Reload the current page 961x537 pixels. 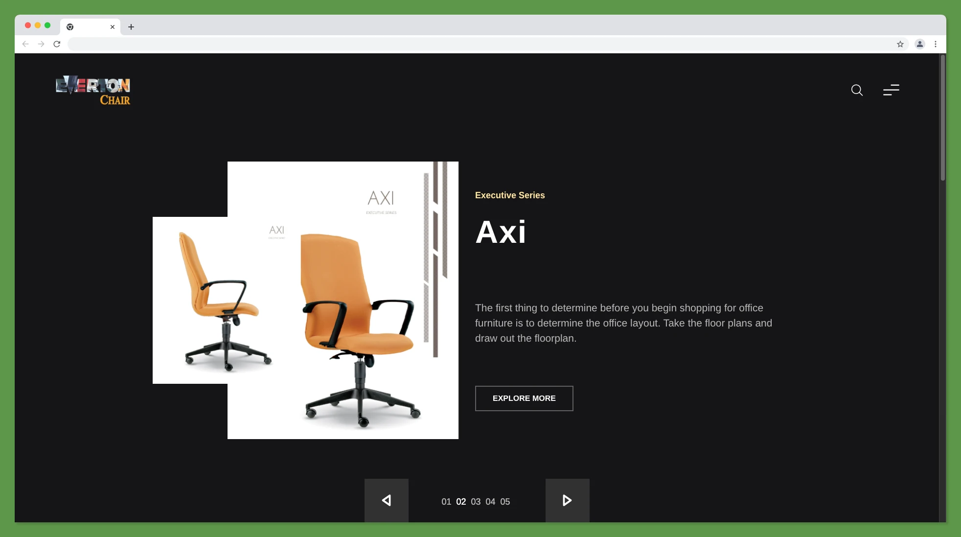click(57, 44)
